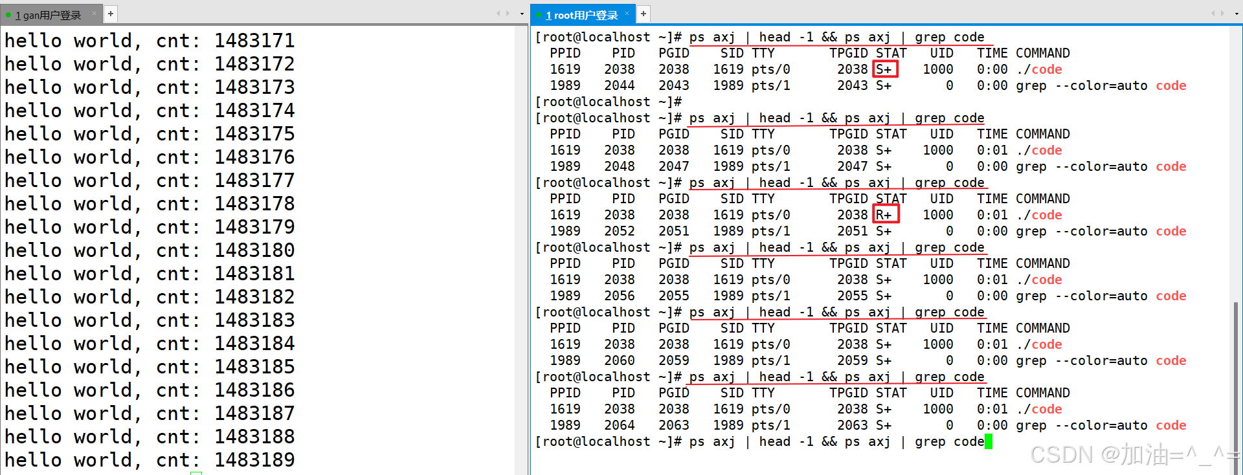Click the green status dot on gan tab

pyautogui.click(x=8, y=15)
